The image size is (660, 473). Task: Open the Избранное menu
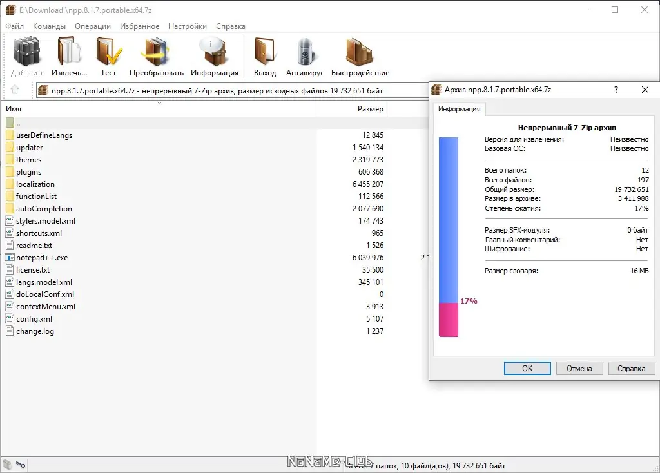tap(139, 26)
